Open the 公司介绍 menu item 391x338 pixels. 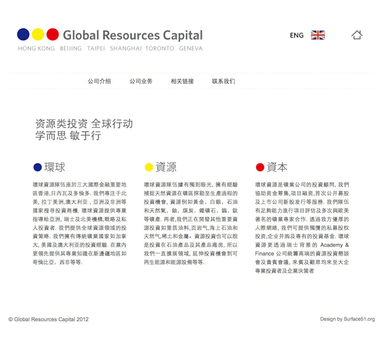tap(99, 81)
